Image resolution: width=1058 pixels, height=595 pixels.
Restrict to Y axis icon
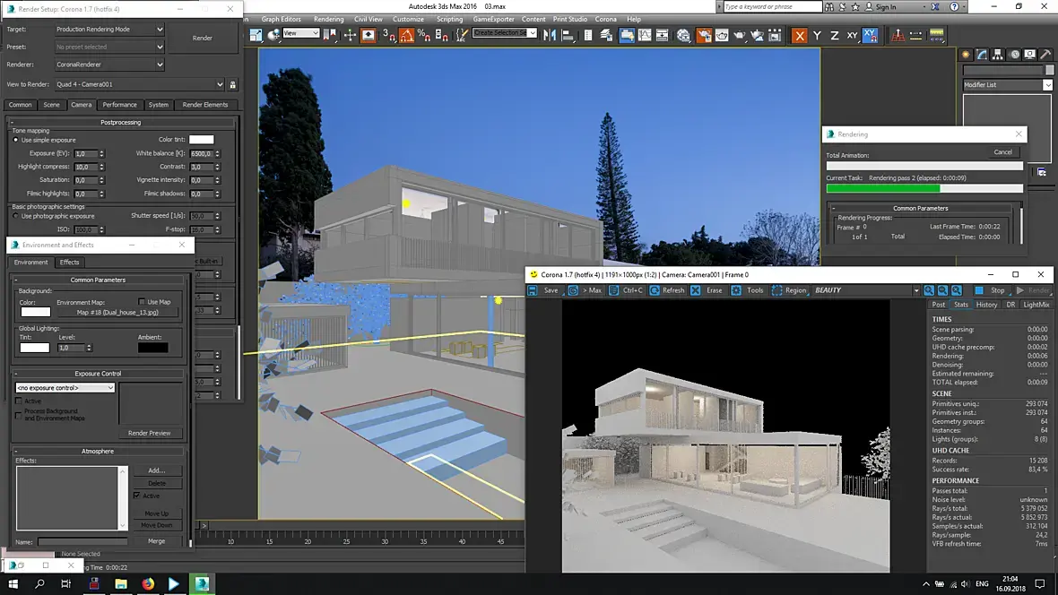pos(817,35)
